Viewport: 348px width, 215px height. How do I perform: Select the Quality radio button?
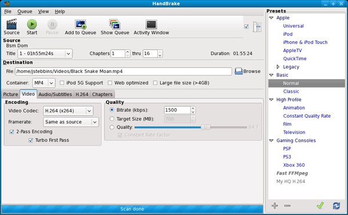click(112, 127)
